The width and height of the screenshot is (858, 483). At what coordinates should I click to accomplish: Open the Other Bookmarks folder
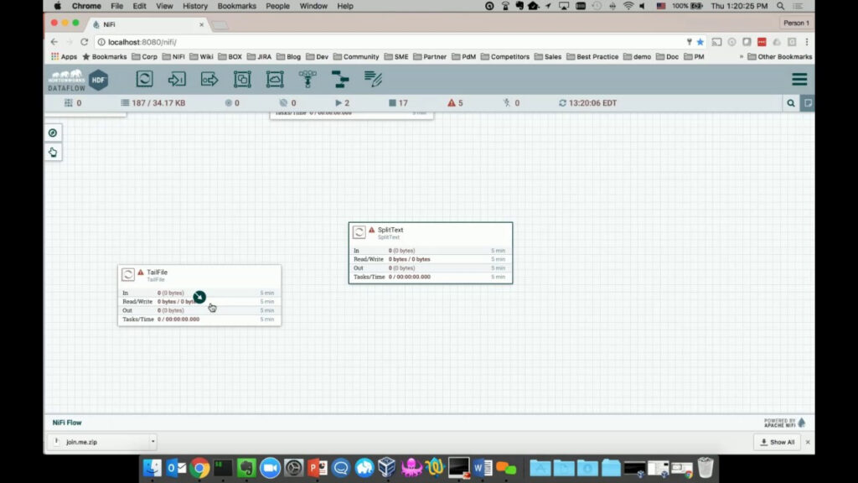tap(780, 57)
